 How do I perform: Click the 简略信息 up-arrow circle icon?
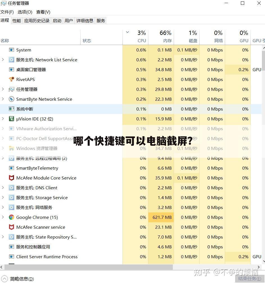click(x=4, y=279)
